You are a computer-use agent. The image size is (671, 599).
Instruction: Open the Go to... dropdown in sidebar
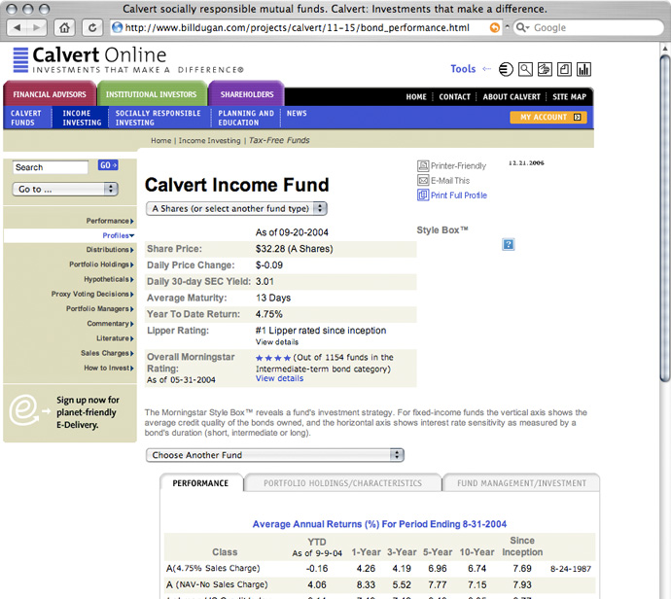point(65,189)
